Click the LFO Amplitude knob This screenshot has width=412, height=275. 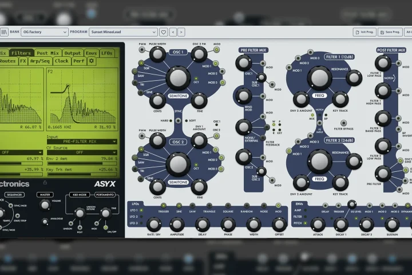click(177, 225)
